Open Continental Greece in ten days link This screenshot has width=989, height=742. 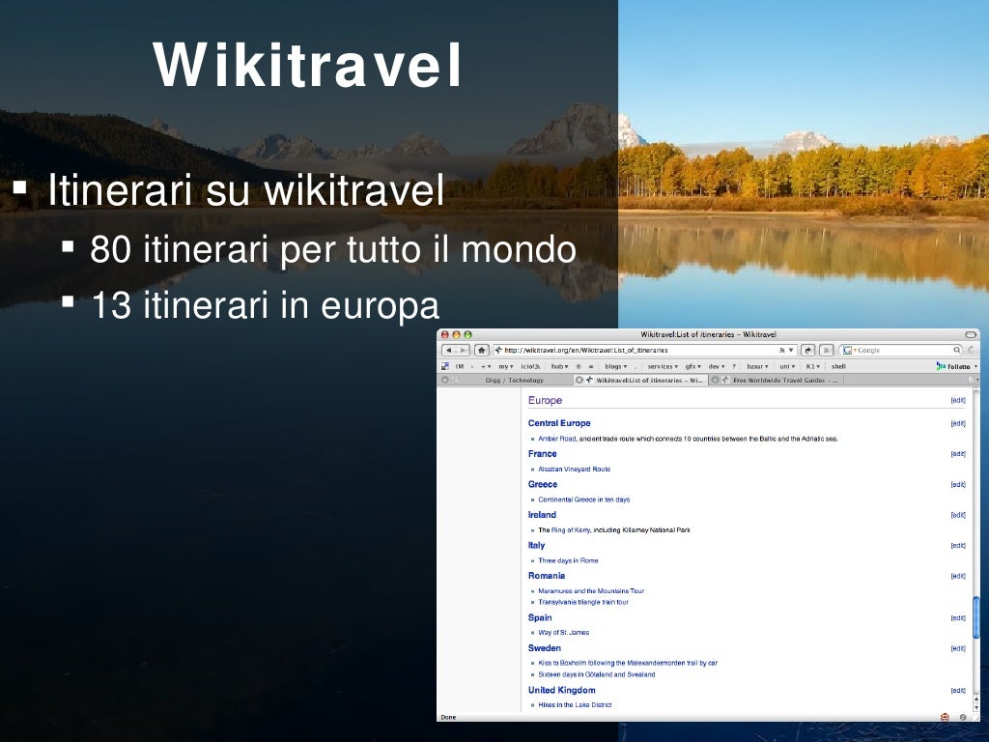click(x=584, y=499)
